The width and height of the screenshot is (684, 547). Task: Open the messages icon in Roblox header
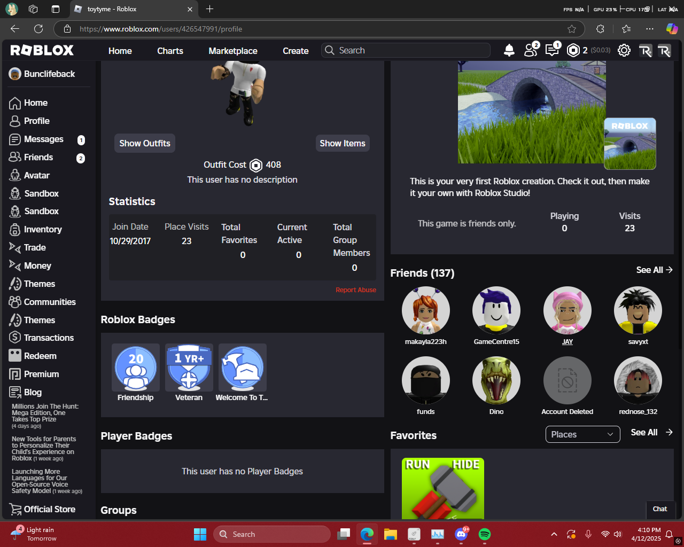[552, 50]
